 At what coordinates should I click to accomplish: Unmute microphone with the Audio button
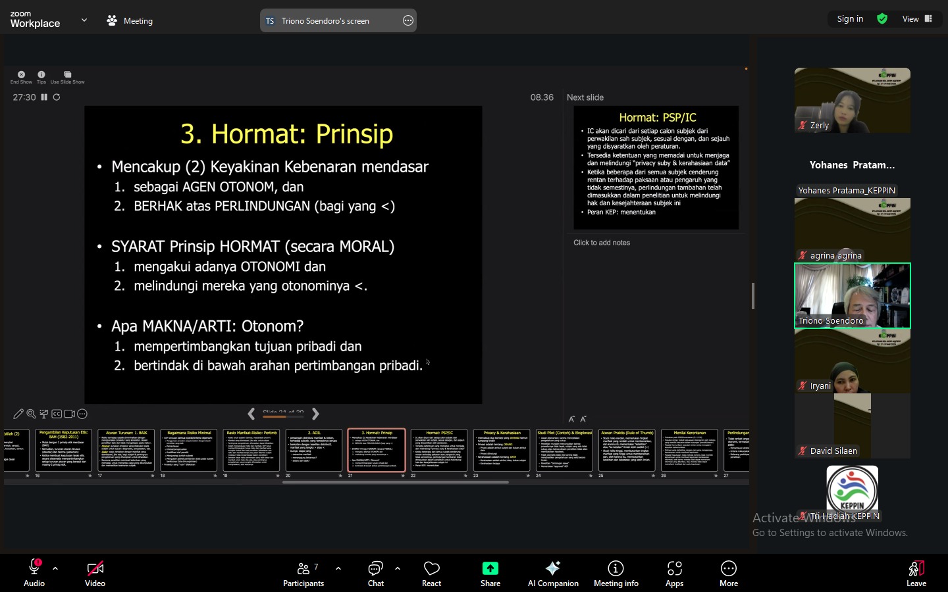click(x=34, y=572)
